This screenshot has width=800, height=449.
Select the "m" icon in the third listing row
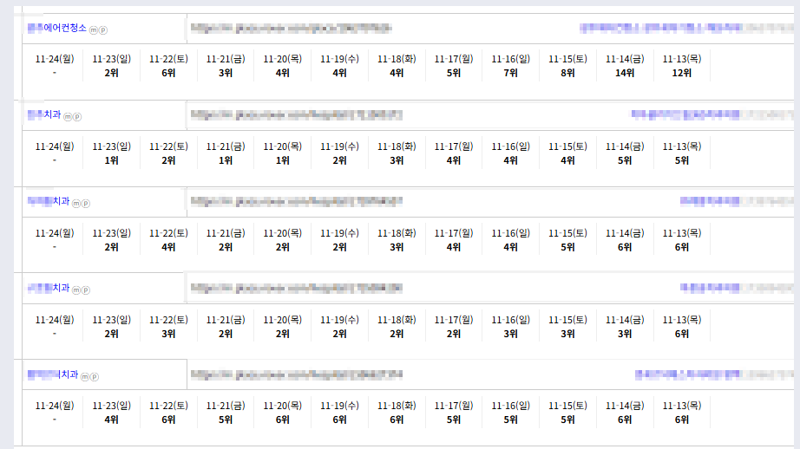pos(76,203)
